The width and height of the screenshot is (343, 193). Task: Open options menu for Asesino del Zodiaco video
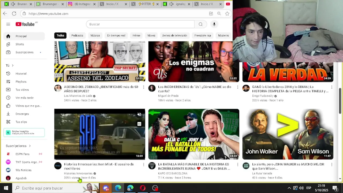[143, 87]
